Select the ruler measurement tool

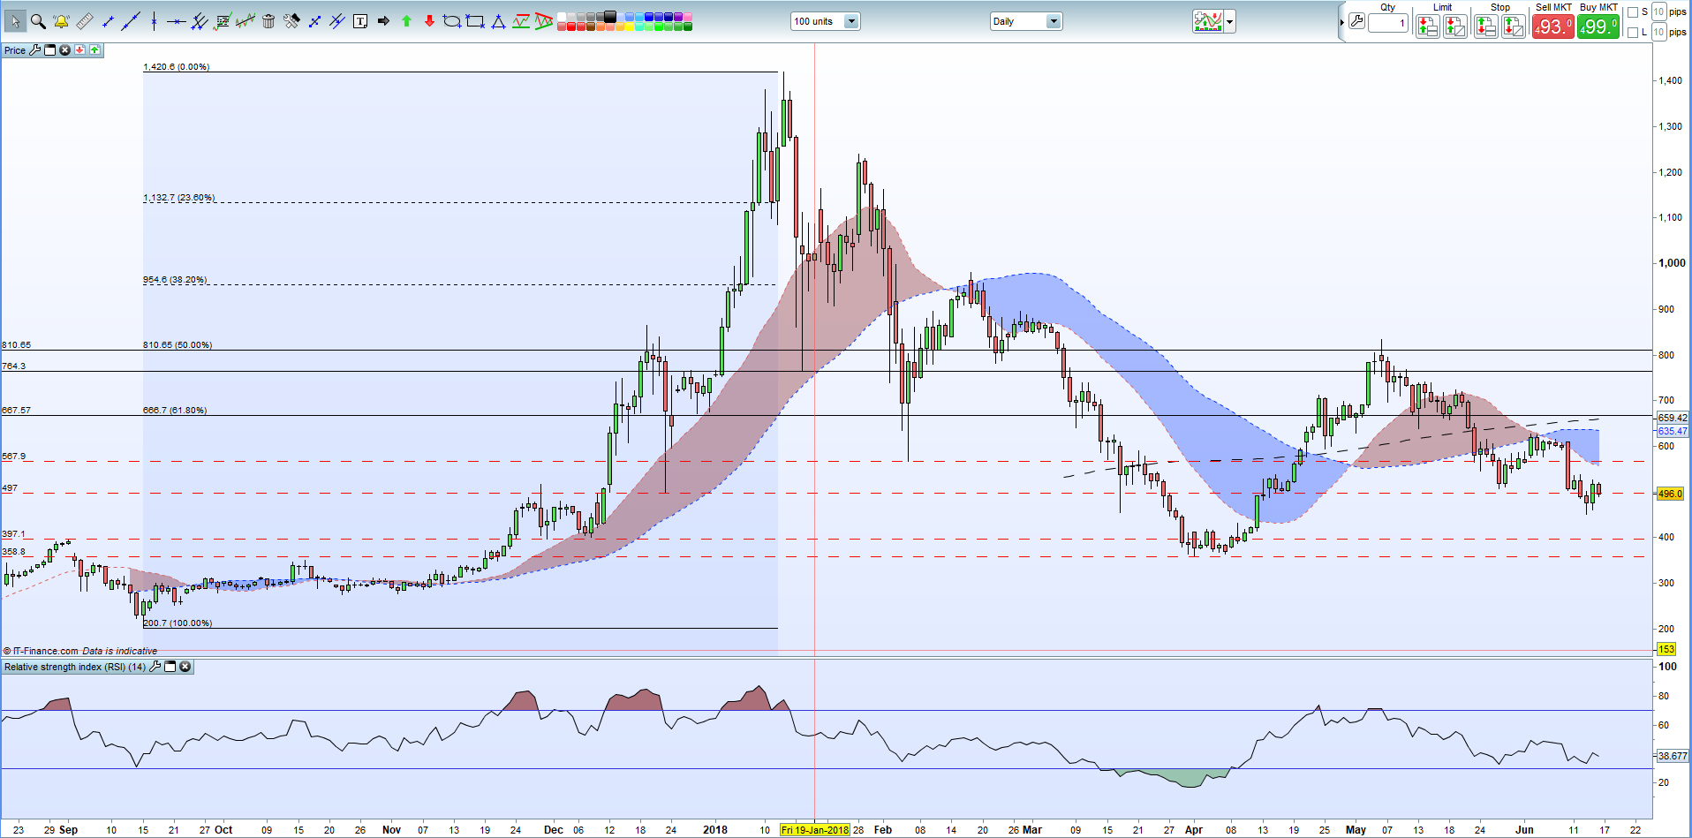[84, 21]
